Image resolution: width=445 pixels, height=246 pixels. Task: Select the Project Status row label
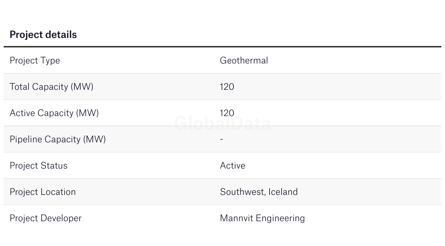pyautogui.click(x=38, y=166)
